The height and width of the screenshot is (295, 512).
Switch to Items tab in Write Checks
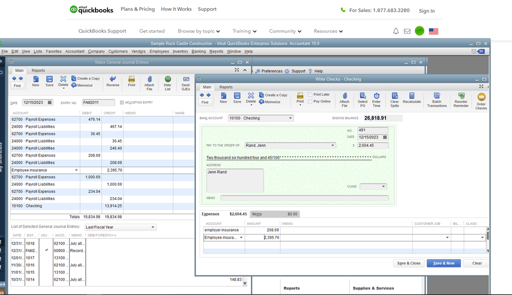tap(274, 214)
